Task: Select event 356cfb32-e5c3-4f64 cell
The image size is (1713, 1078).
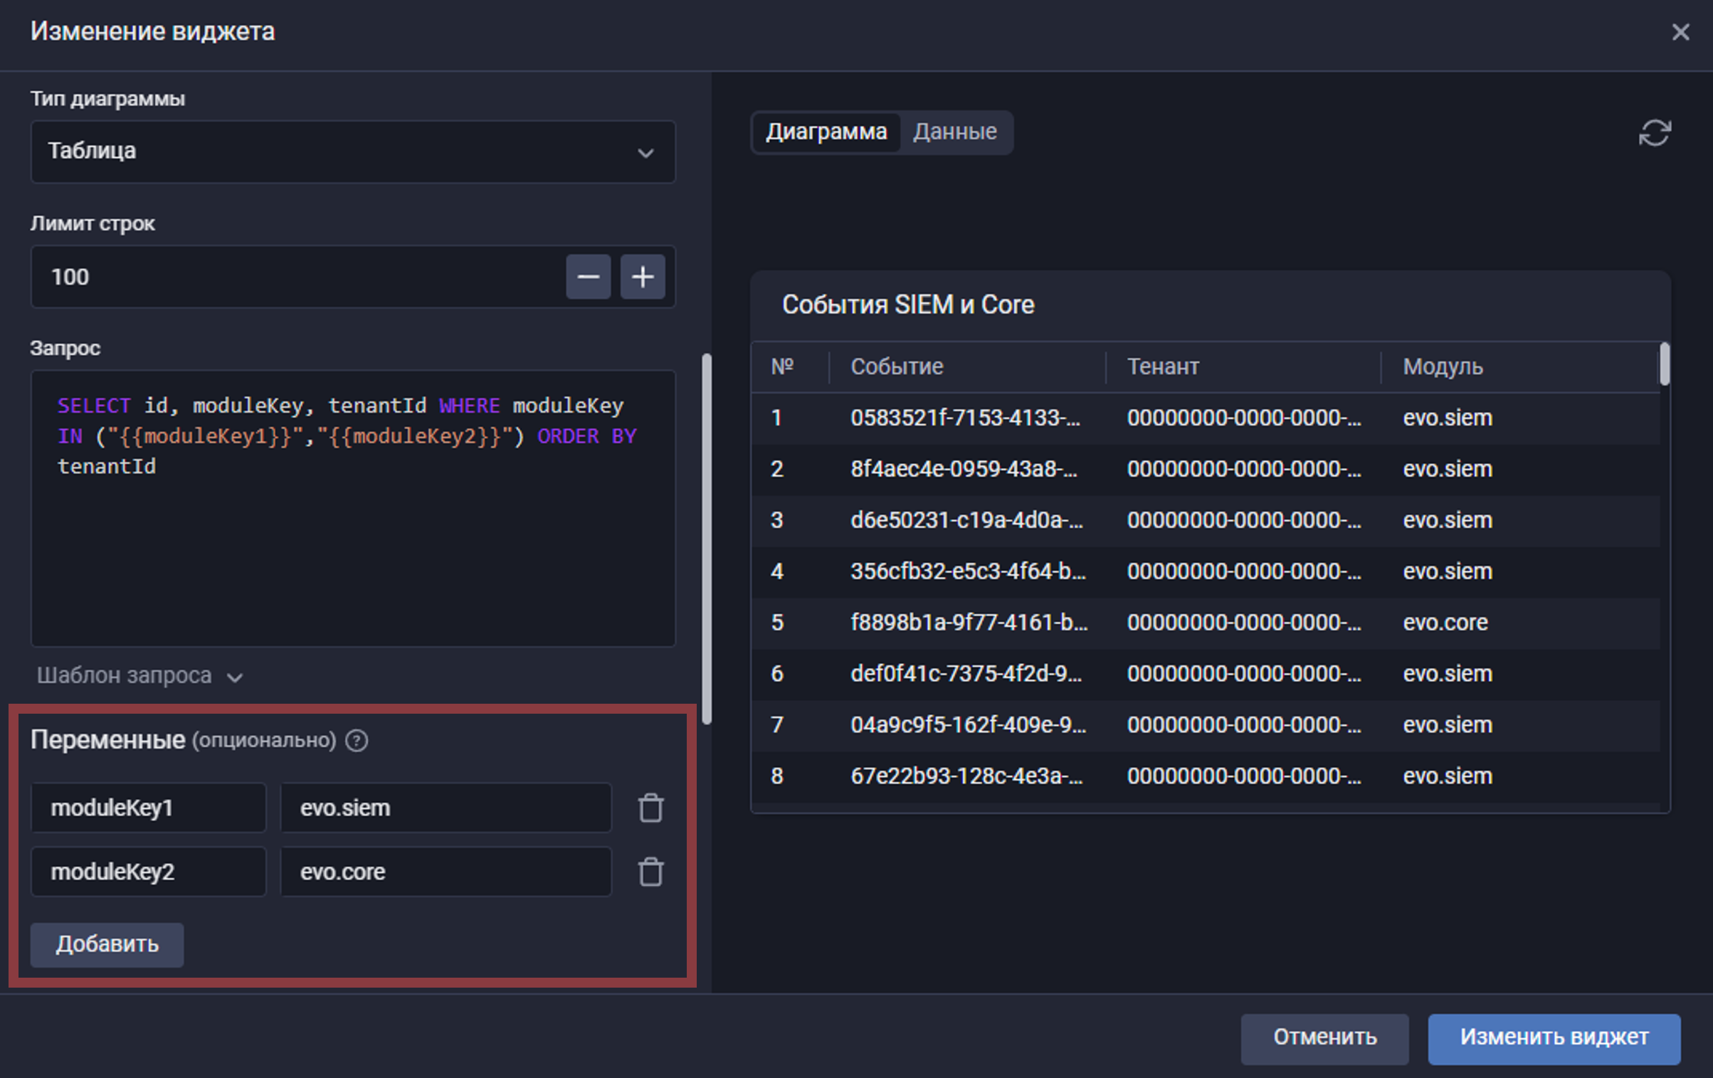Action: 969,572
